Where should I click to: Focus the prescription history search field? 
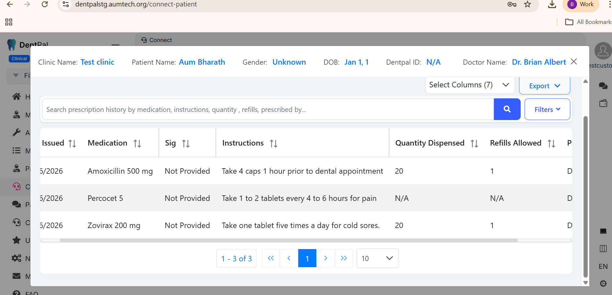tap(267, 110)
